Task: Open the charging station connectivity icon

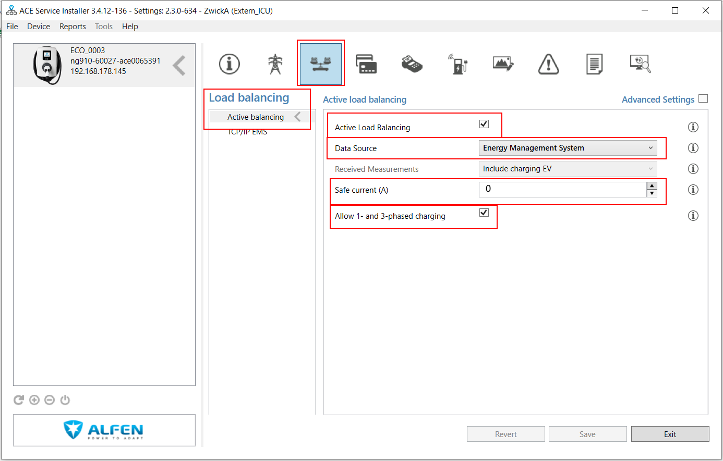Action: coord(457,64)
